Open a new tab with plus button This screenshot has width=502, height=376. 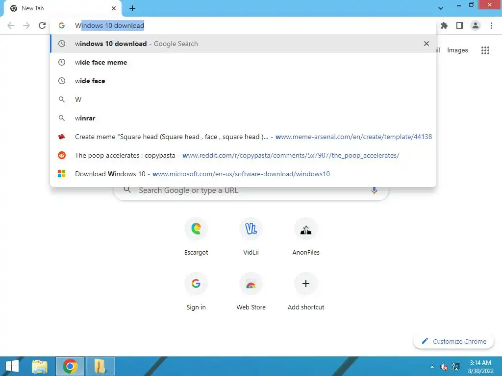pos(132,9)
